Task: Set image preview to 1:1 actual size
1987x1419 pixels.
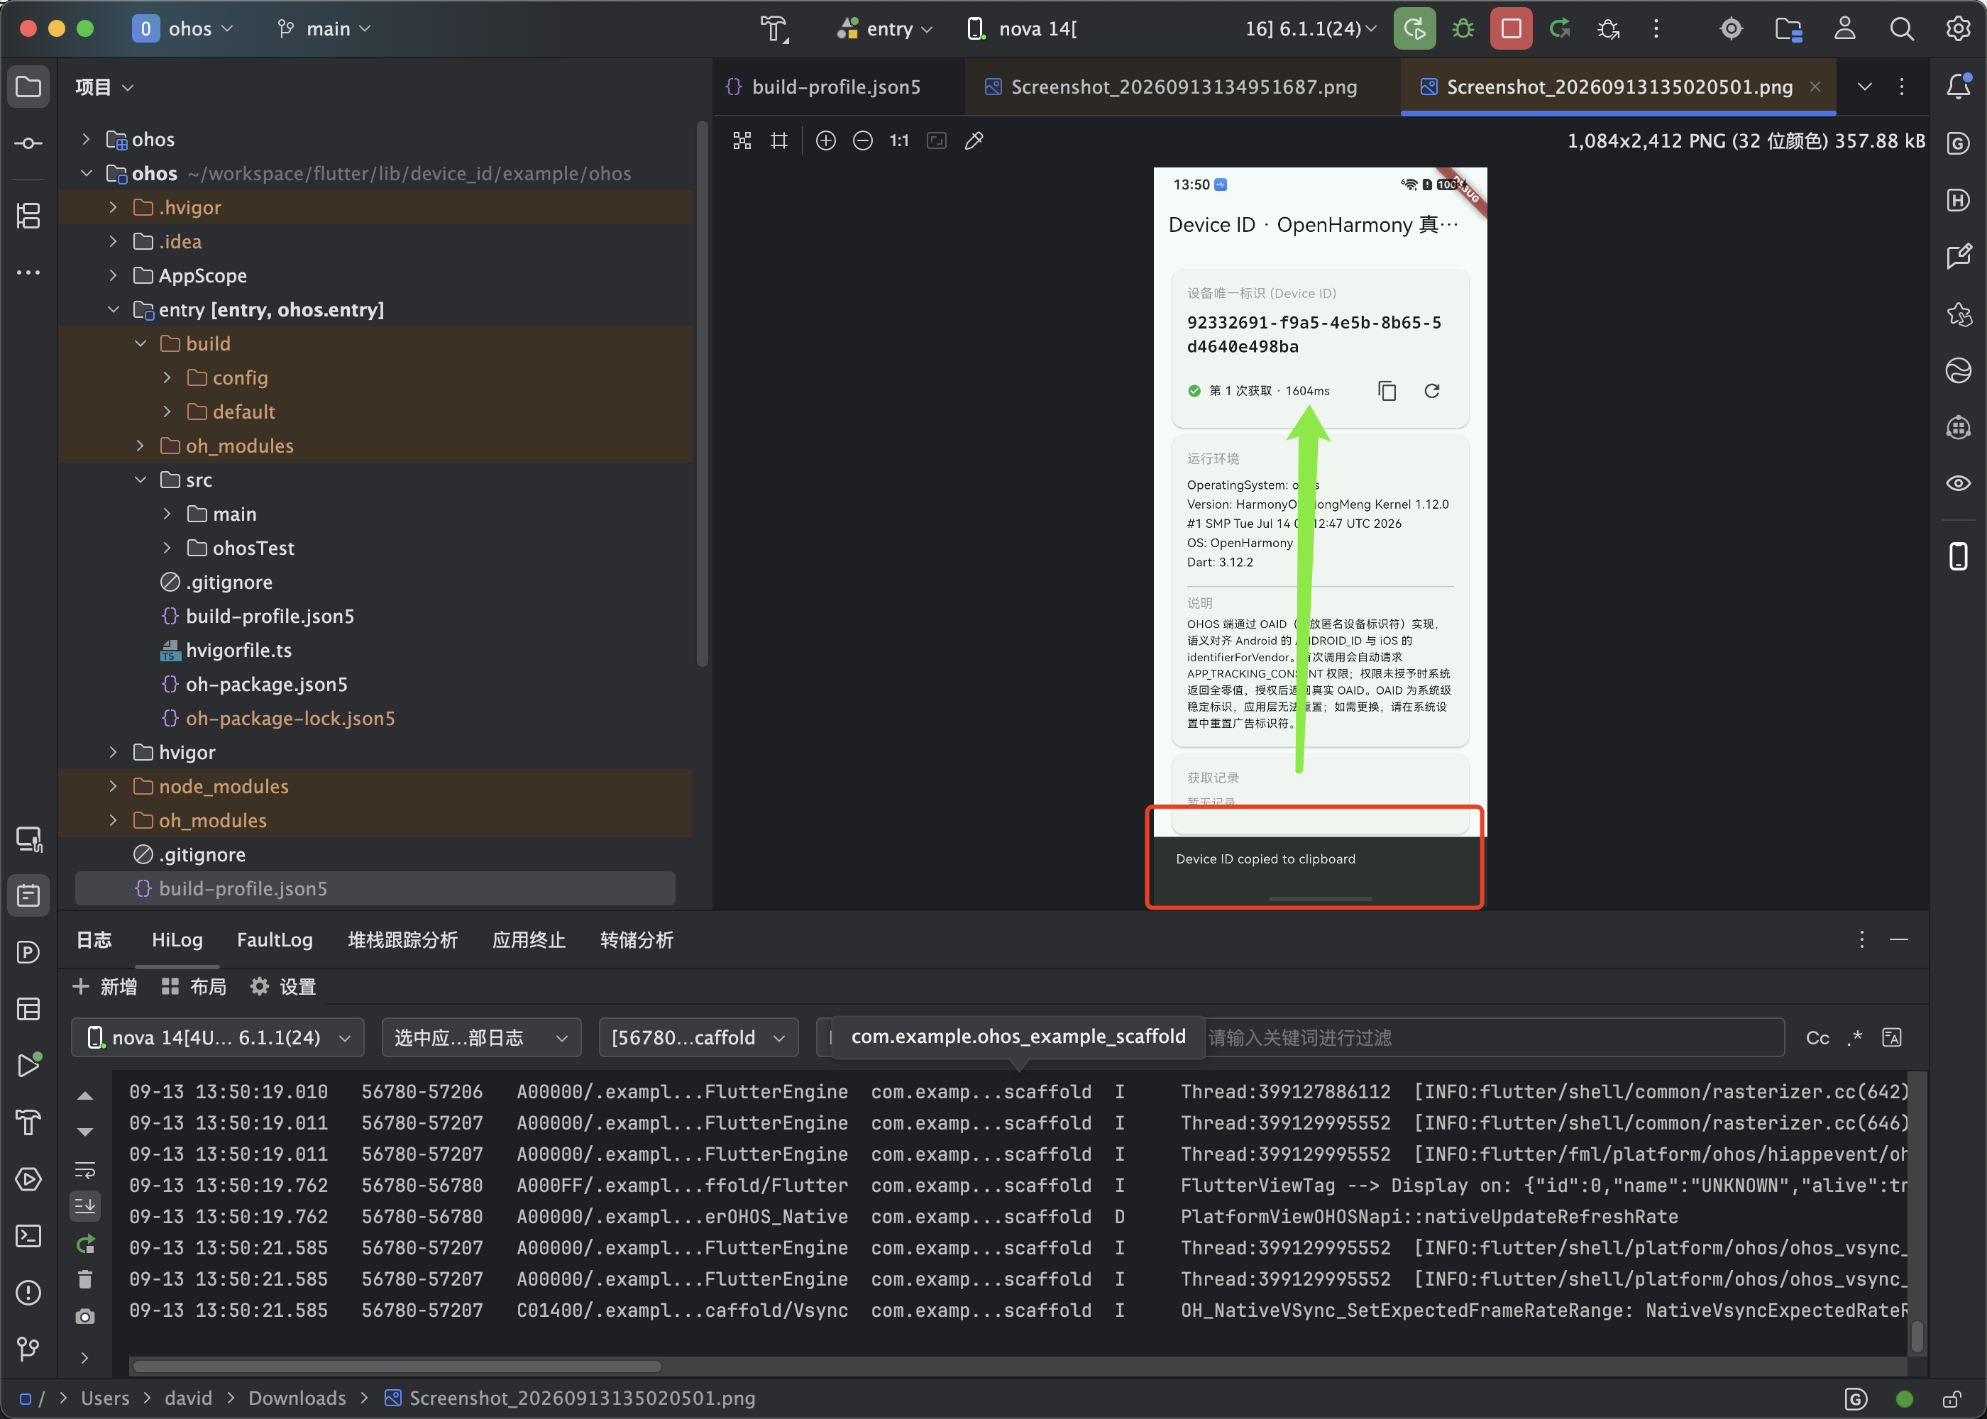Action: [899, 140]
